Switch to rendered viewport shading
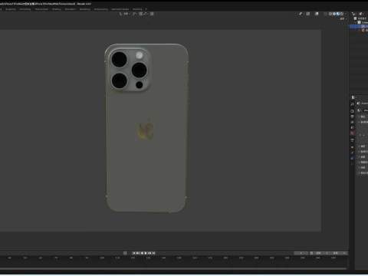368x276 pixels. click(x=342, y=14)
